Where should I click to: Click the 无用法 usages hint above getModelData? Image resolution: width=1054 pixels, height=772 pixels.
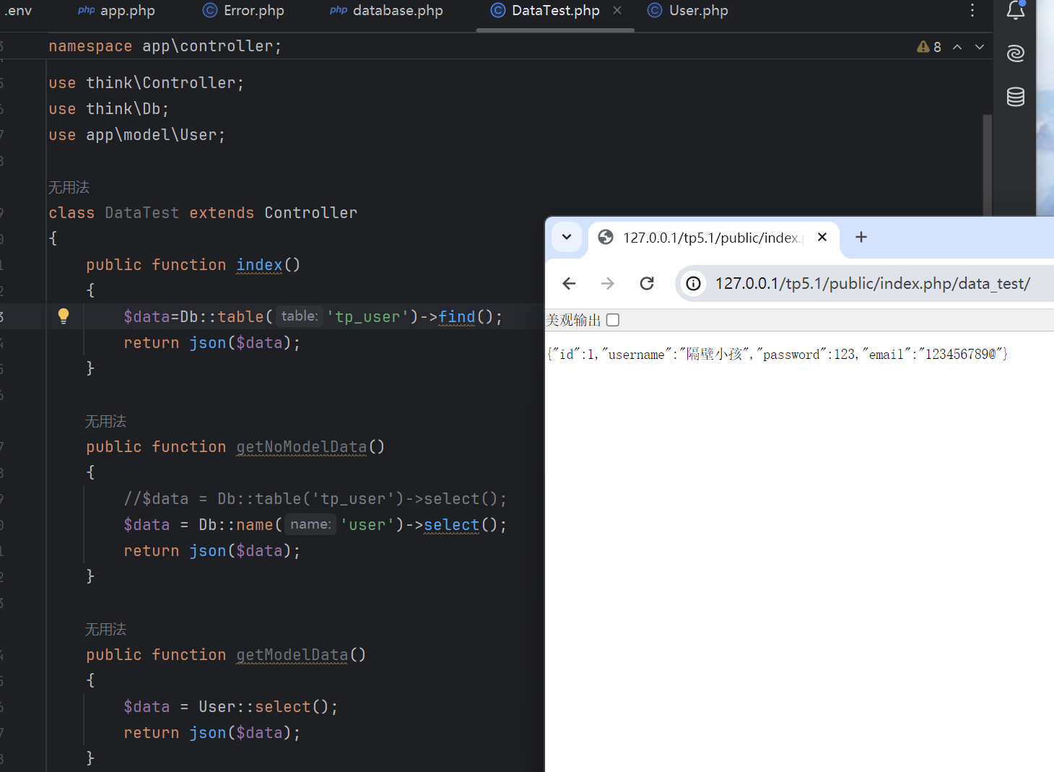106,630
